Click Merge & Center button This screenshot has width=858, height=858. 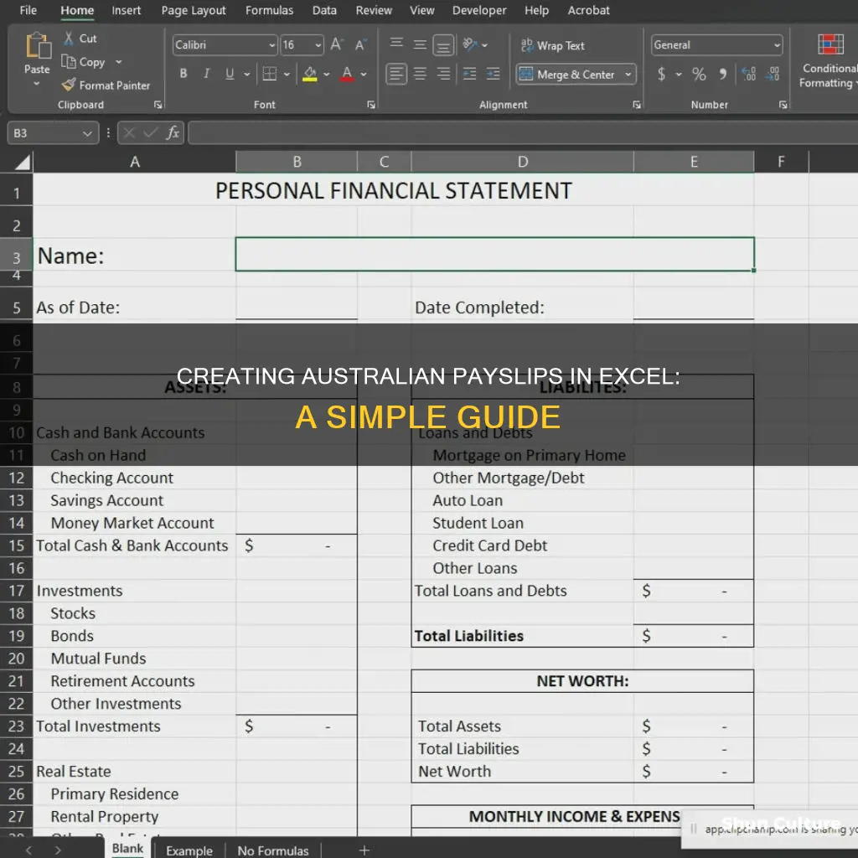click(x=567, y=74)
